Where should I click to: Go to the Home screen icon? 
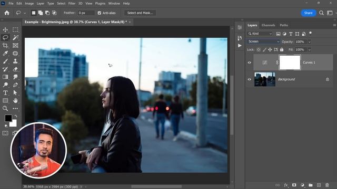click(7, 13)
